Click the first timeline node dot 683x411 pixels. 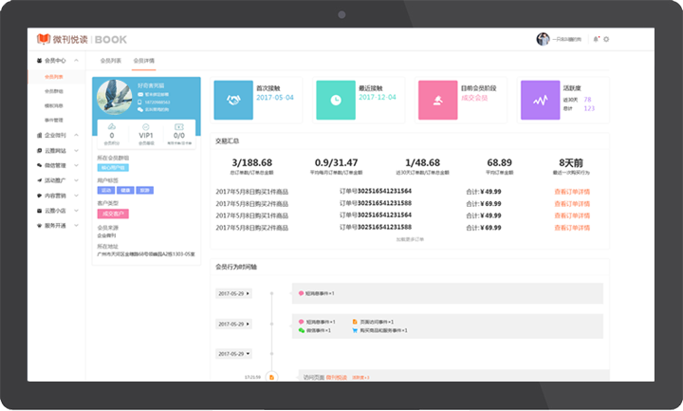[271, 293]
